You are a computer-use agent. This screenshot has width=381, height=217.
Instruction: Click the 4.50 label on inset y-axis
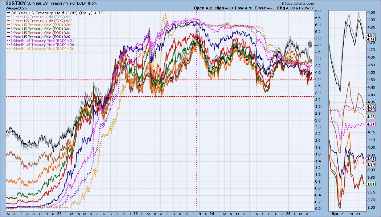[x=371, y=80]
